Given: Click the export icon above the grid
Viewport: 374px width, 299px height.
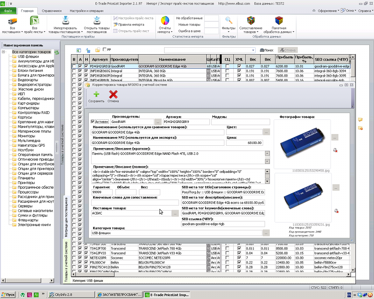Looking at the screenshot, I should 79,50.
